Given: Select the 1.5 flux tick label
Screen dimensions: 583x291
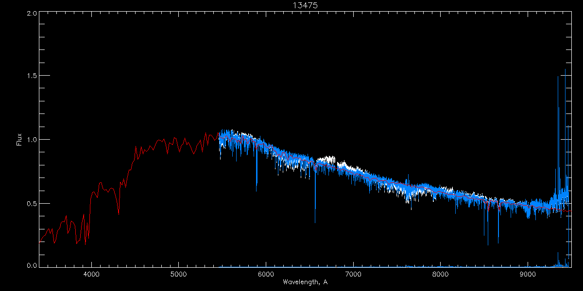Looking at the screenshot, I should coord(32,76).
